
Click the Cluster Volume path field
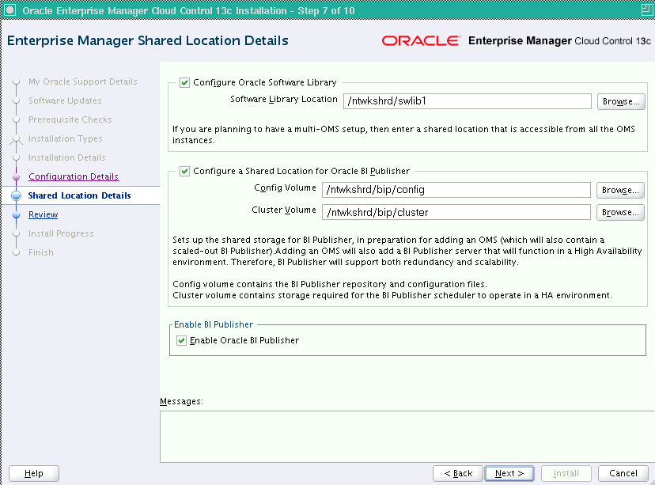tap(456, 212)
